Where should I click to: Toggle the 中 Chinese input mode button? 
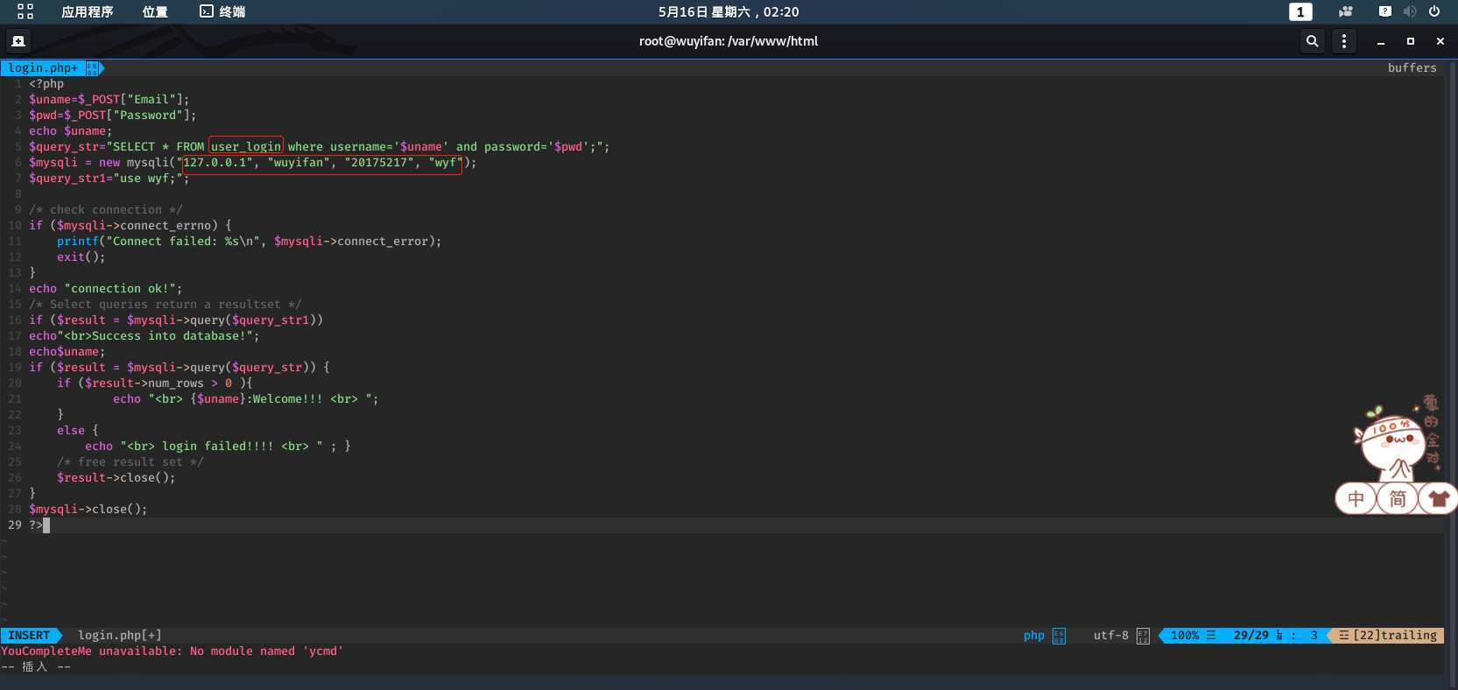pos(1356,499)
